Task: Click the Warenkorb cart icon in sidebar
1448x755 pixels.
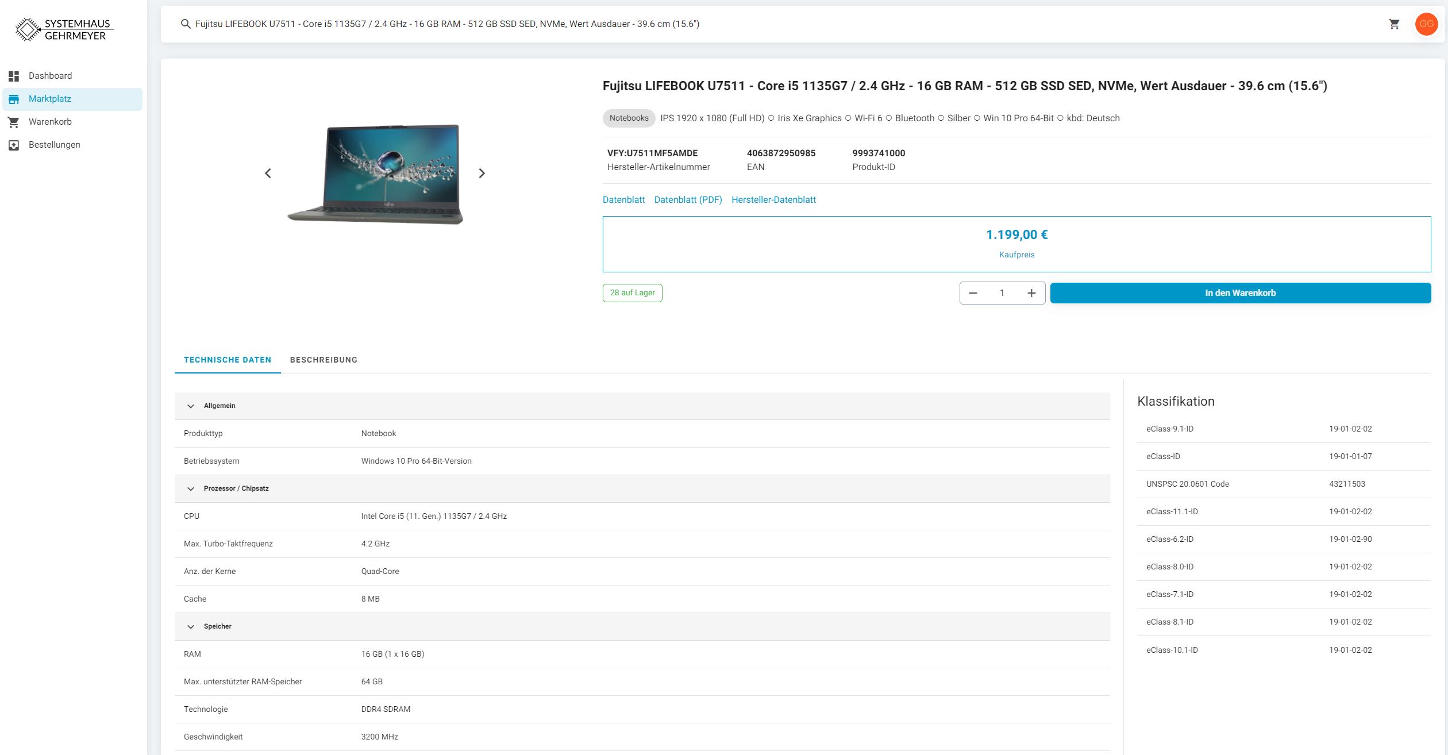Action: point(14,122)
